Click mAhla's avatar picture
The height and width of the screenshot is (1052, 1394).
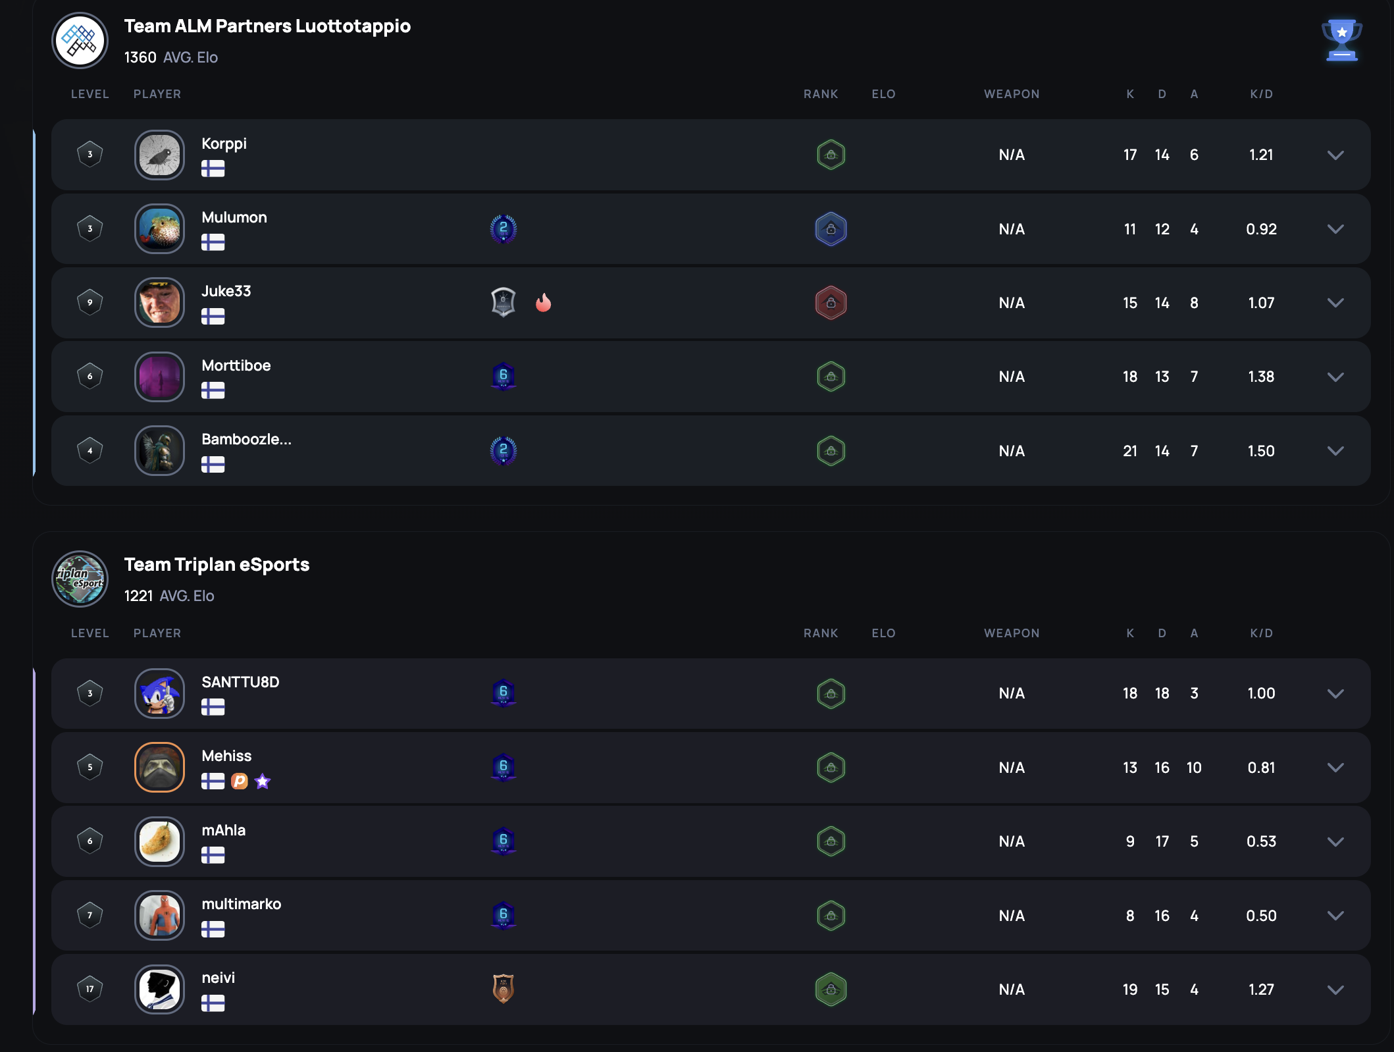(x=159, y=841)
